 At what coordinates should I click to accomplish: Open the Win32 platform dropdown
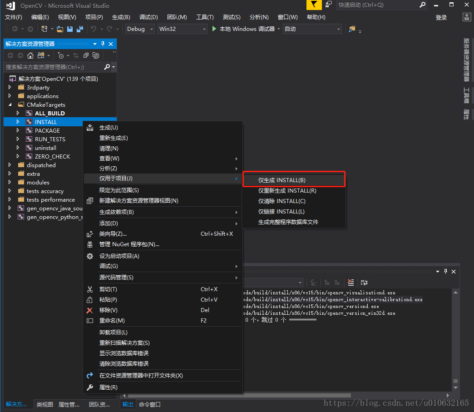182,29
